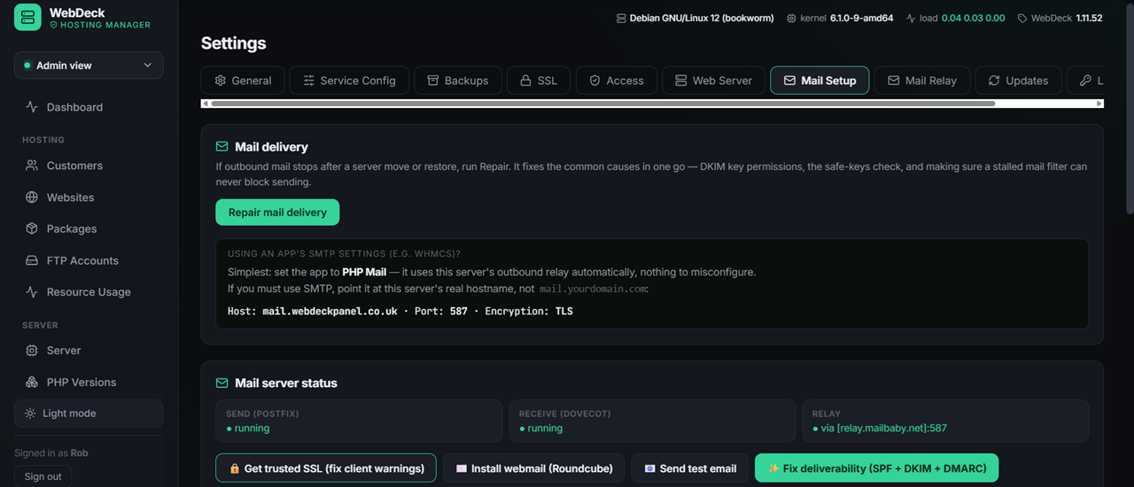This screenshot has height=487, width=1134.
Task: Switch to the General tab
Action: [243, 81]
